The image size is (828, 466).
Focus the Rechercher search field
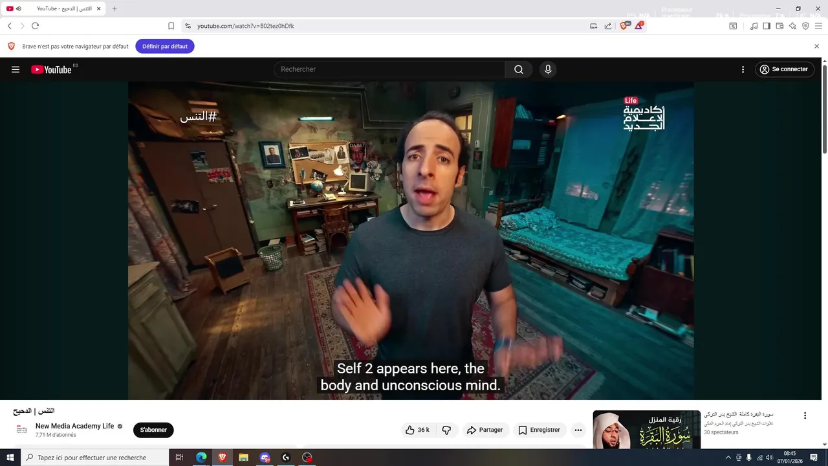click(x=390, y=69)
